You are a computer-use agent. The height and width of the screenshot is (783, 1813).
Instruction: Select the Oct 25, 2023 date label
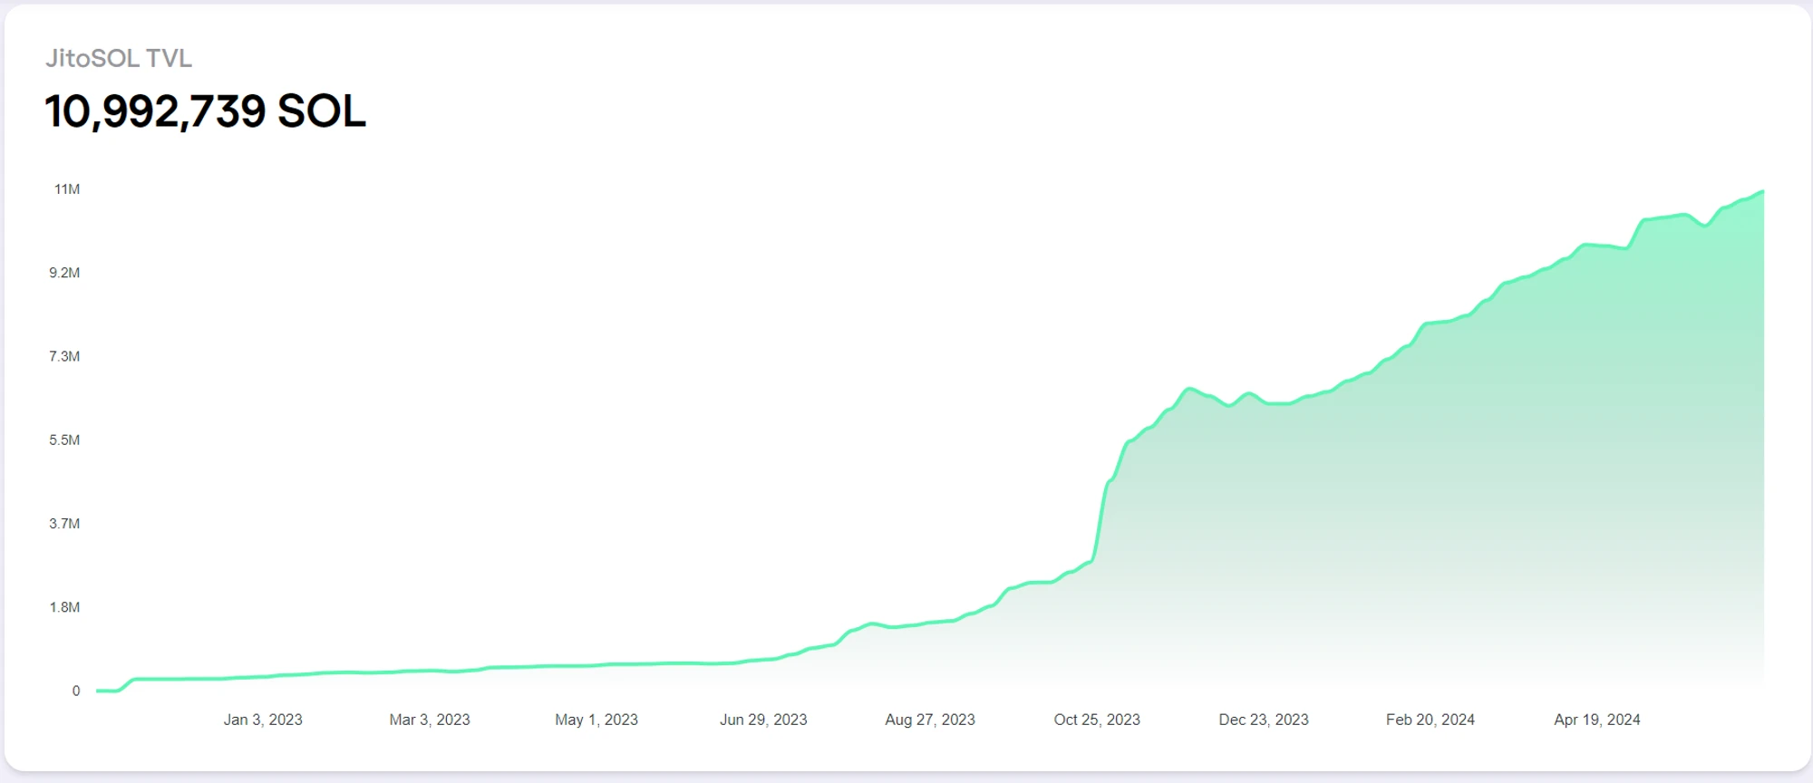click(1097, 720)
